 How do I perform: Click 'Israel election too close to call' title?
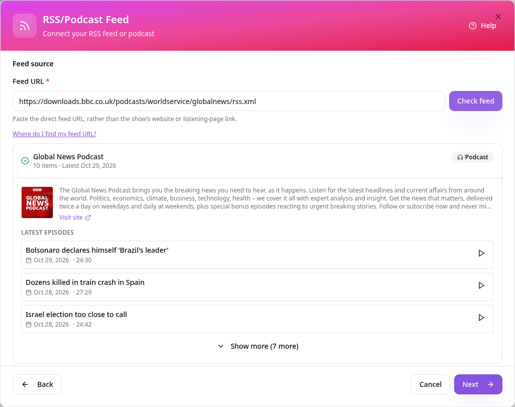[x=76, y=315]
